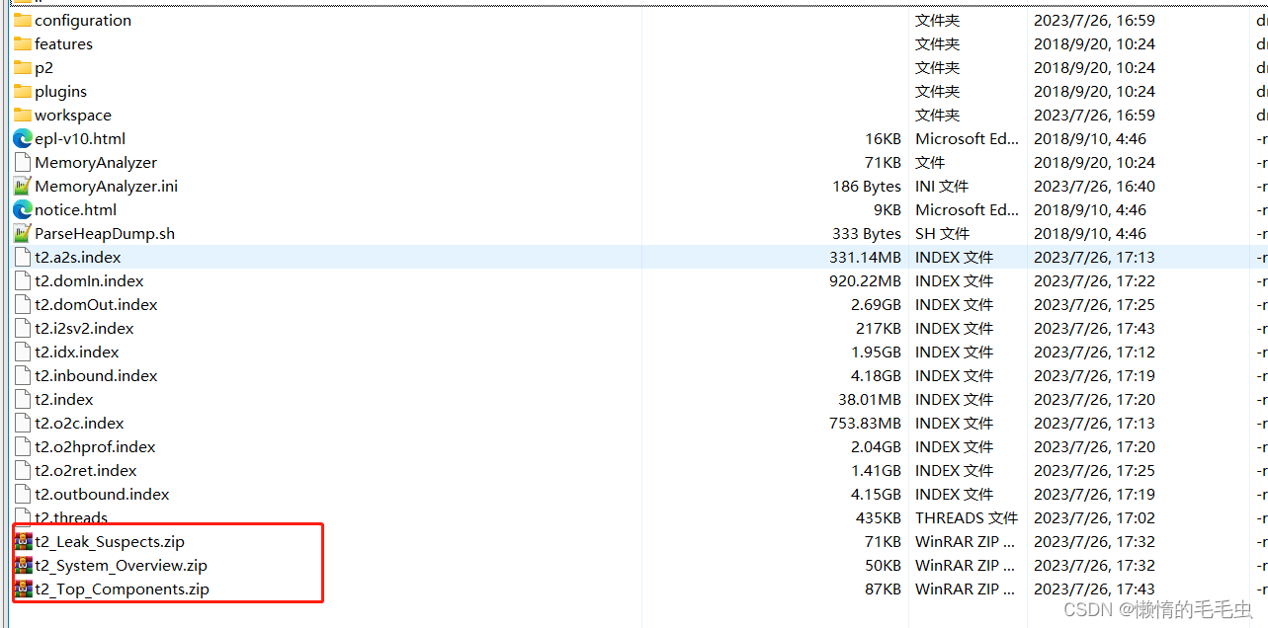Click the 2023/7/26, 16:40 date cell
Screen dimensions: 1268x628
(x=1094, y=186)
